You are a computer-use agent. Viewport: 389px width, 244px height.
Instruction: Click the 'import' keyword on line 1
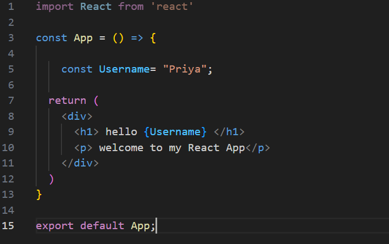[54, 7]
